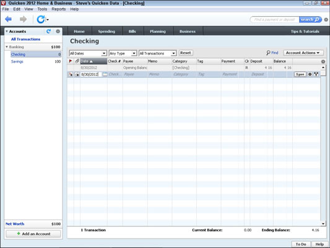Collapse the Accounts bar header triangle
Screen dimensions: 330x248
coord(7,32)
